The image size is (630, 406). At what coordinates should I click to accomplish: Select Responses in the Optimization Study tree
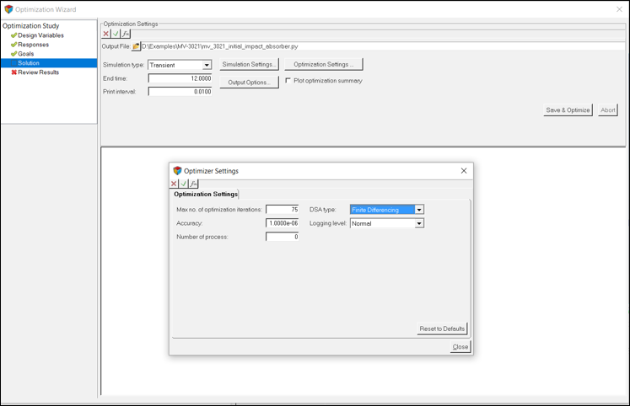tap(34, 45)
